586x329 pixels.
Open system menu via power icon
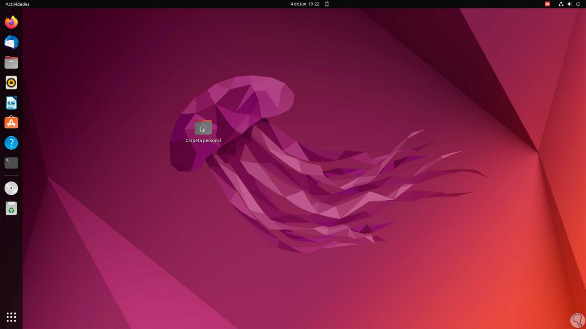click(578, 4)
